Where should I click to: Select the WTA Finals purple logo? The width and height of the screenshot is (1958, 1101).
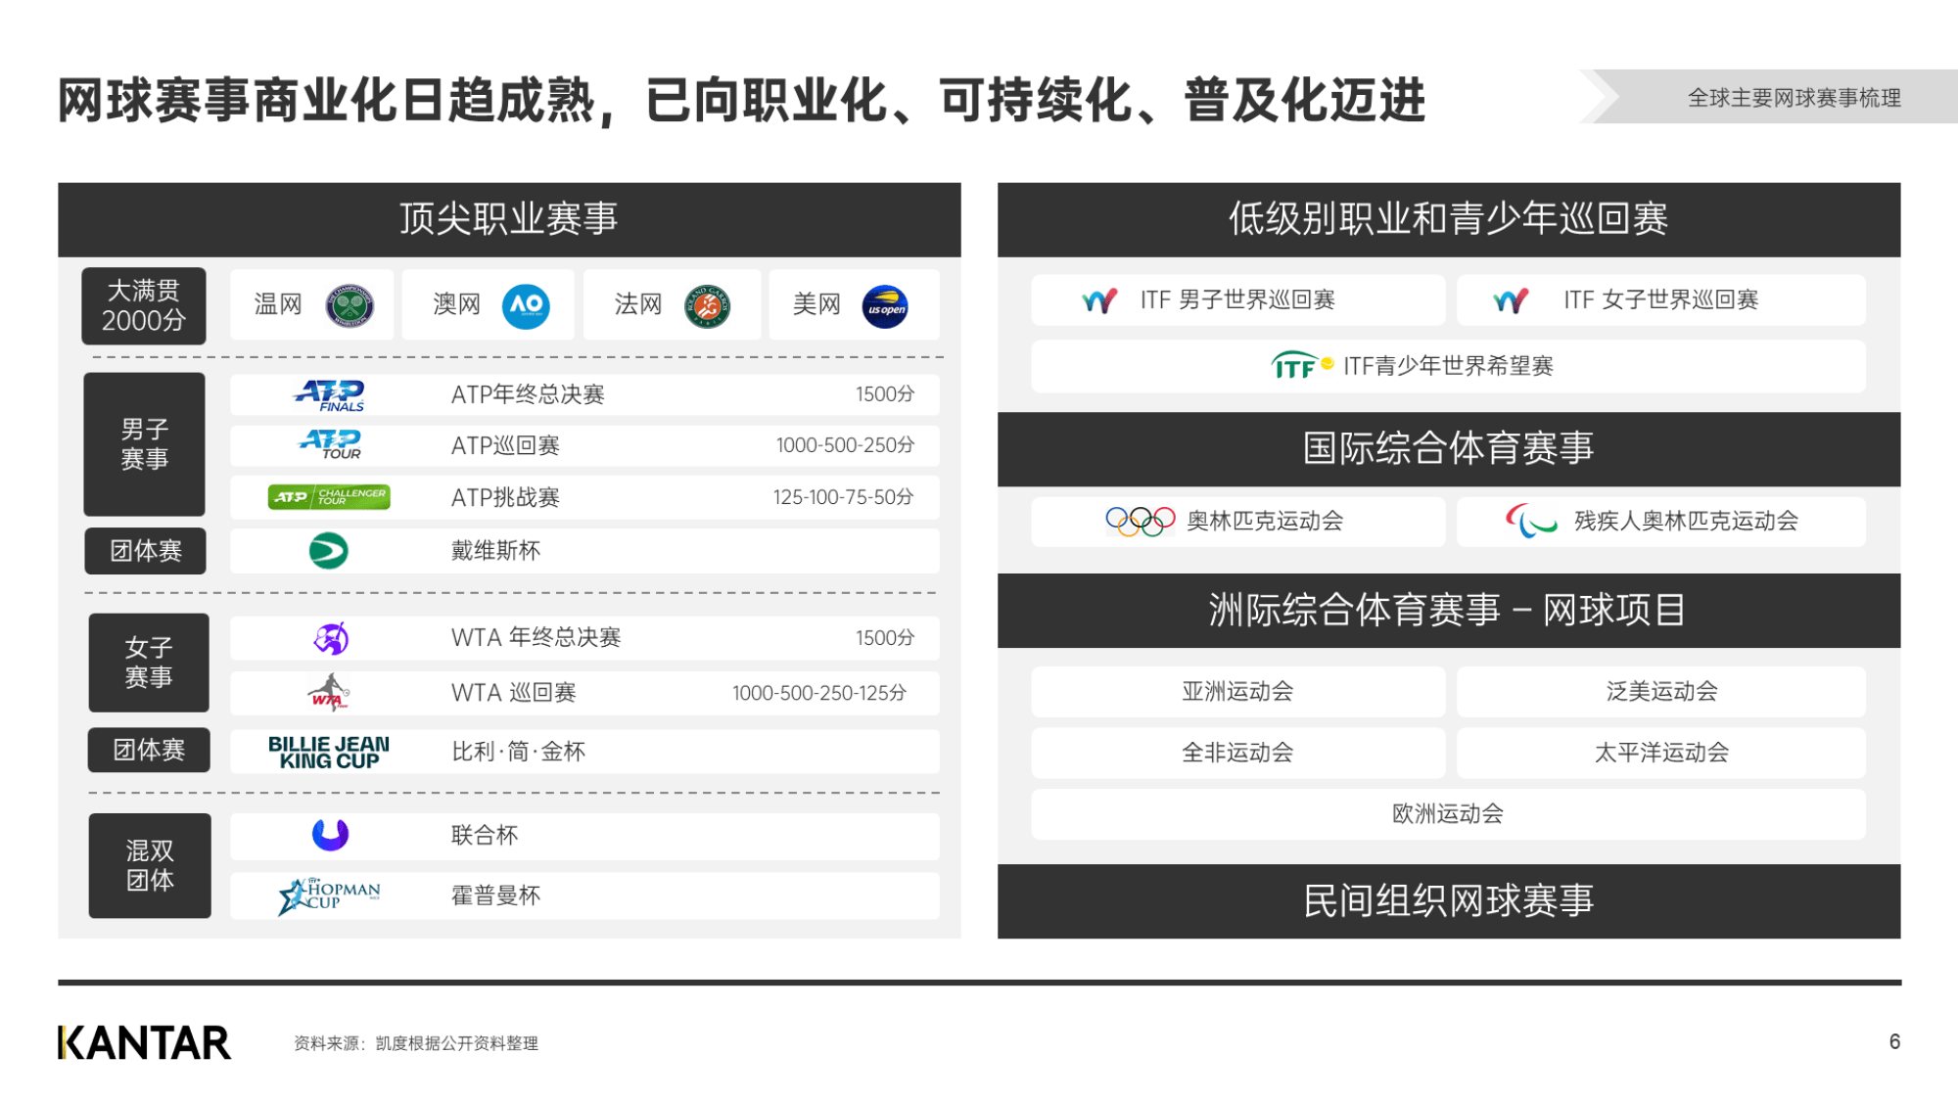pos(330,637)
